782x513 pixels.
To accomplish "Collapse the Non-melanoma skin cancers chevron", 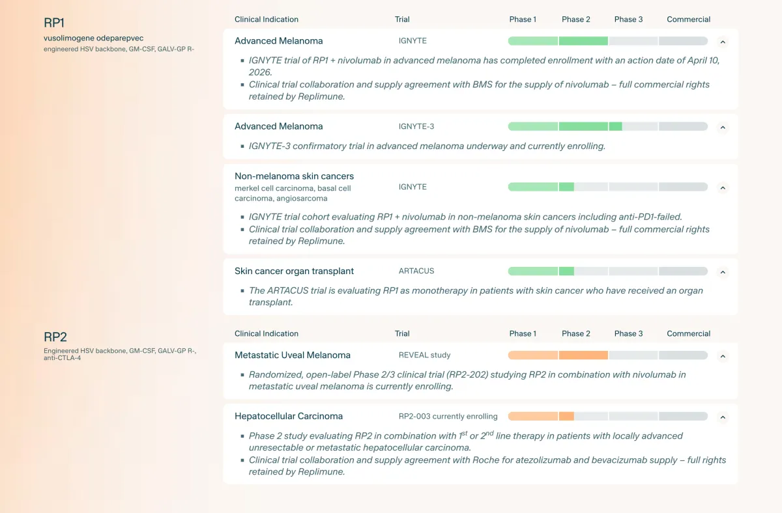I will click(x=722, y=187).
